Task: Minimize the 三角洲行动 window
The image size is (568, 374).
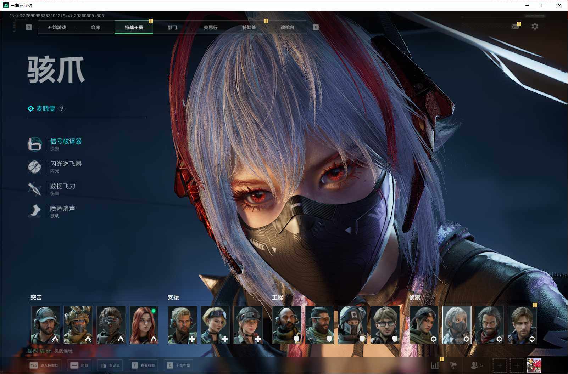Action: (x=527, y=5)
